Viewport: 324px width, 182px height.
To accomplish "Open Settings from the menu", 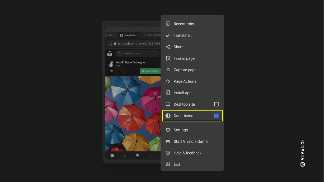I will [x=181, y=130].
